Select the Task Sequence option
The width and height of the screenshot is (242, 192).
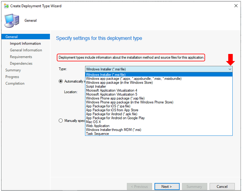159,134
